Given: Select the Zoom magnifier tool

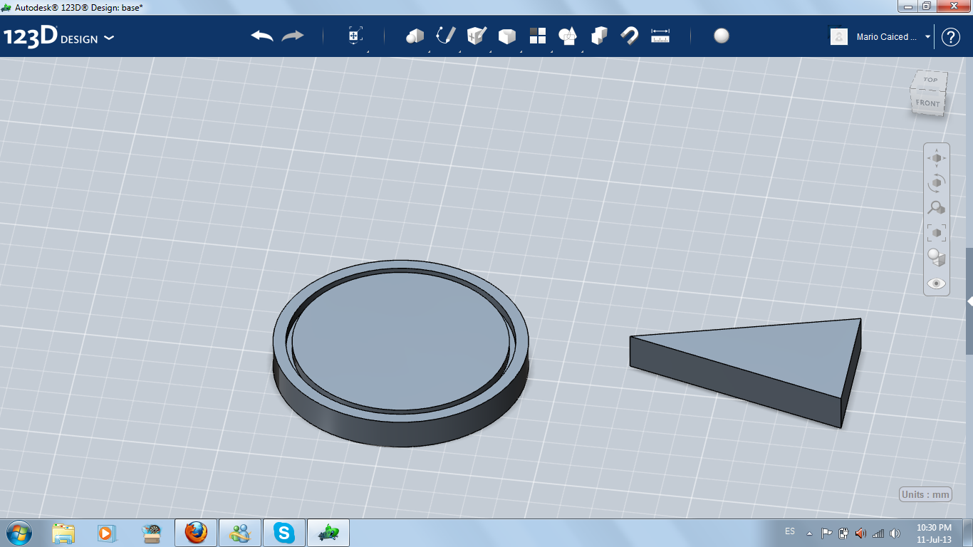Looking at the screenshot, I should click(937, 208).
